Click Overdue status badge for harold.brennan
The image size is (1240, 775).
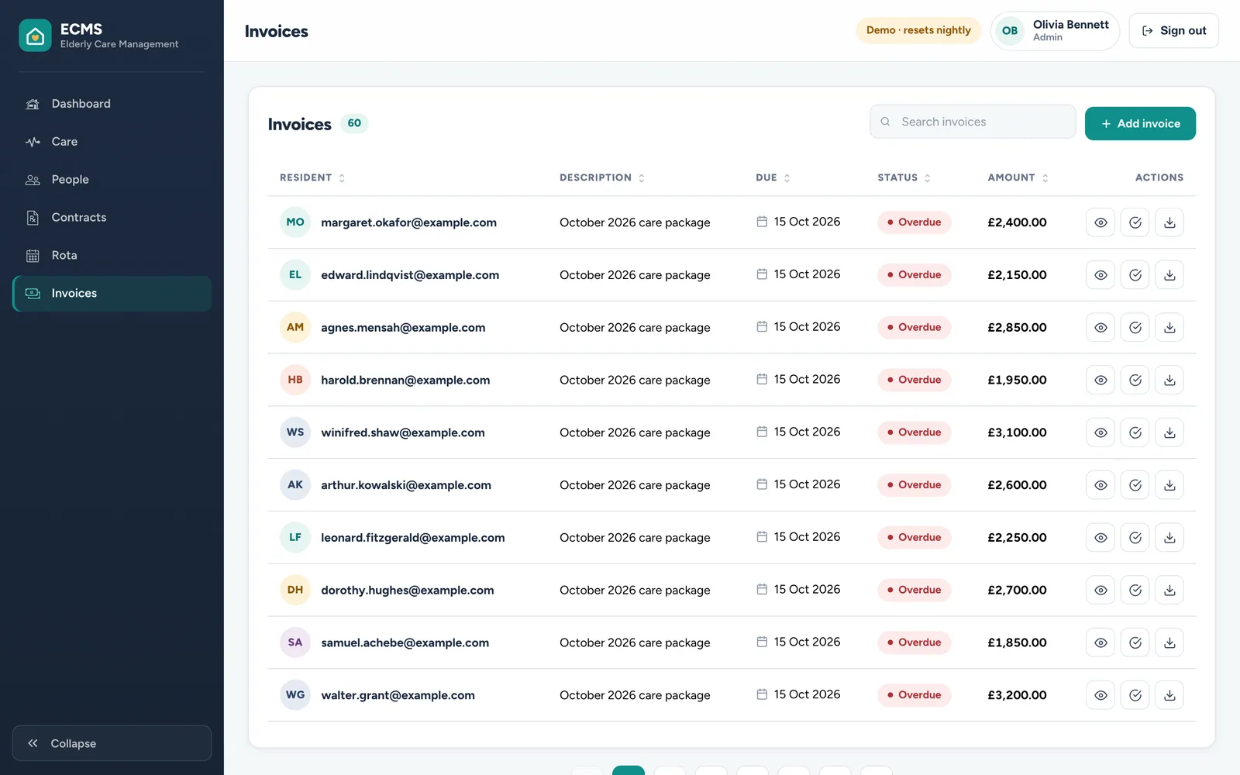click(x=914, y=380)
